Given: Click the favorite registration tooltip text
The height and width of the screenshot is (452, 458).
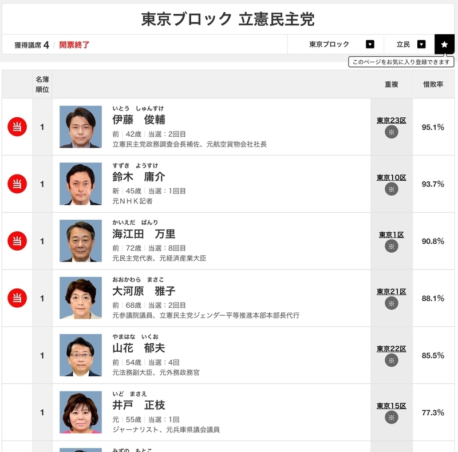Looking at the screenshot, I should 401,62.
